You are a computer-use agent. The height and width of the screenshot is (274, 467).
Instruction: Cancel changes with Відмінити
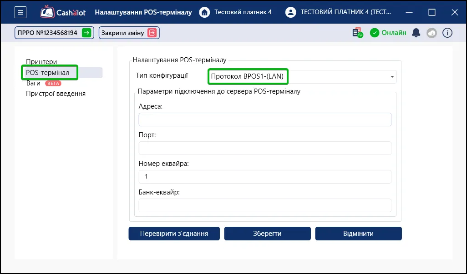[358, 234]
